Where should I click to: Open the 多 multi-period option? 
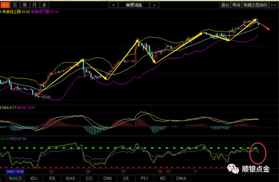[45, 5]
